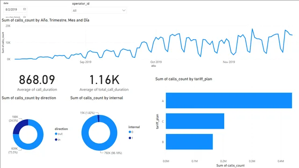
Task: Click the 'Sum of calls_count by internal' title
Action: click(97, 98)
